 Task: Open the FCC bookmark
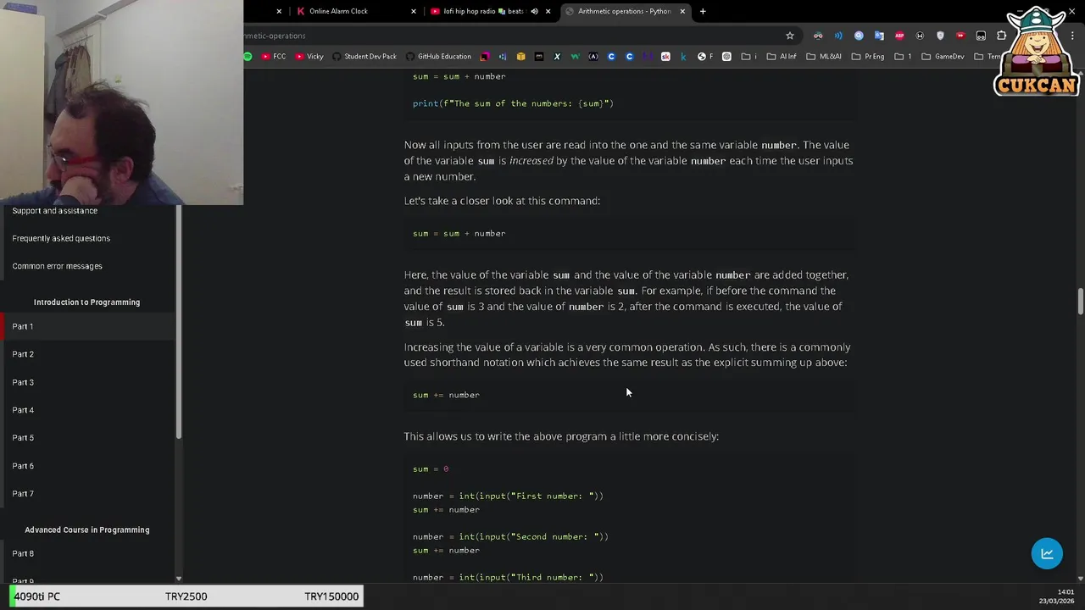pos(273,57)
